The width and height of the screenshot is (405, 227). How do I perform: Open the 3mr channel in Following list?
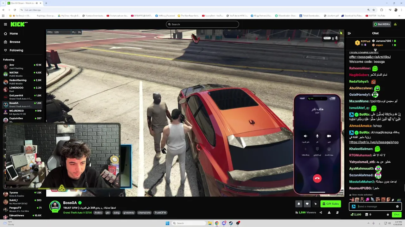pos(22,66)
